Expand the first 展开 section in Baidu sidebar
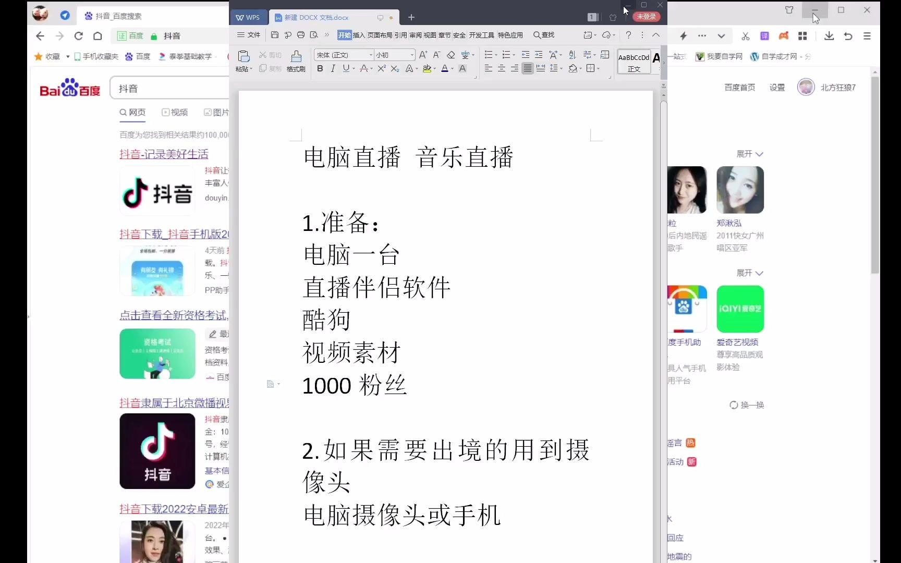The image size is (901, 563). tap(750, 154)
